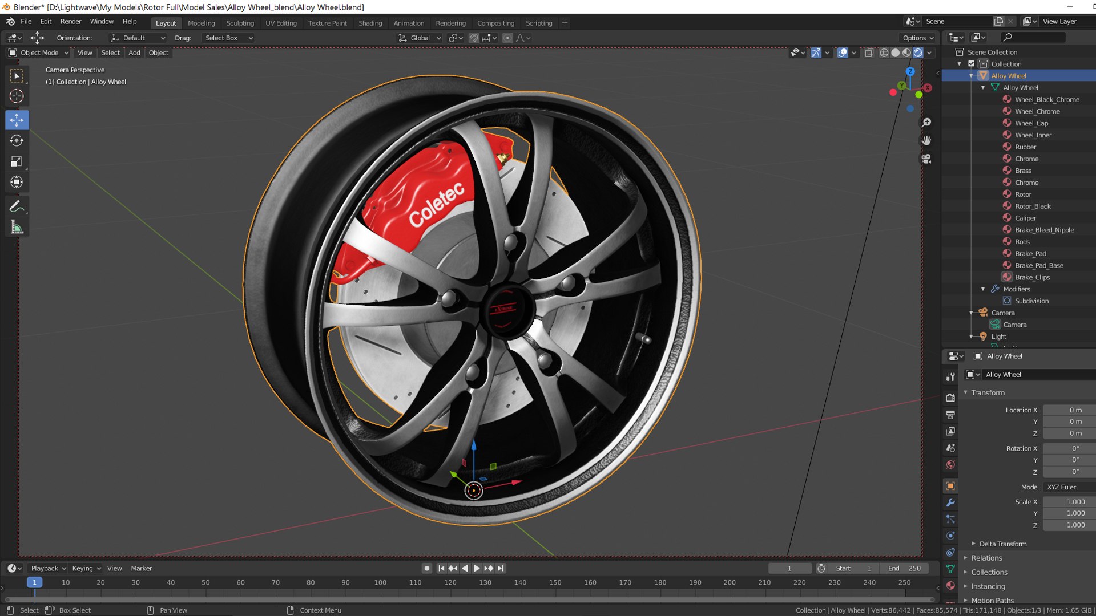Open the Options dropdown

(x=918, y=38)
